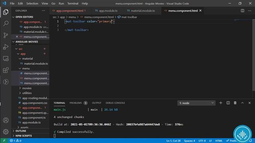Image resolution: width=255 pixels, height=143 pixels.
Task: Open editor more actions ellipsis
Action: 250,11
